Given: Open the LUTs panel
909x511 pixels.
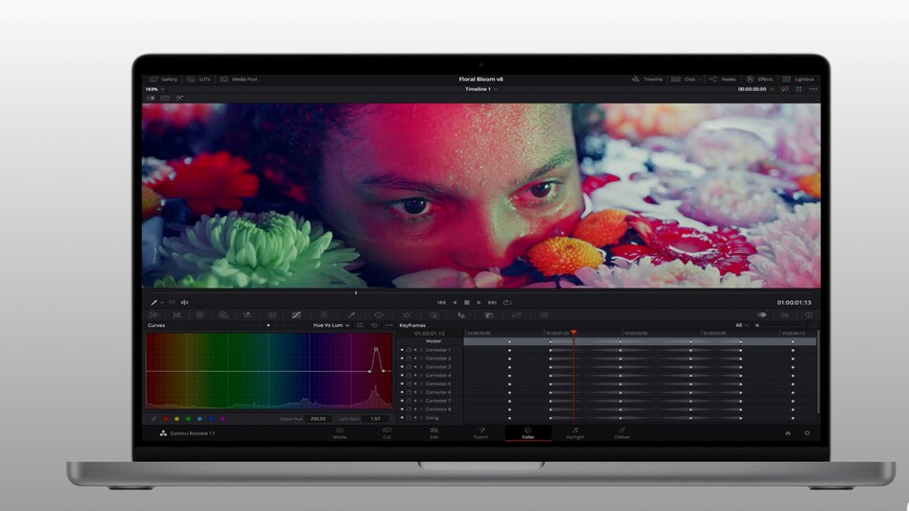Looking at the screenshot, I should click(198, 80).
